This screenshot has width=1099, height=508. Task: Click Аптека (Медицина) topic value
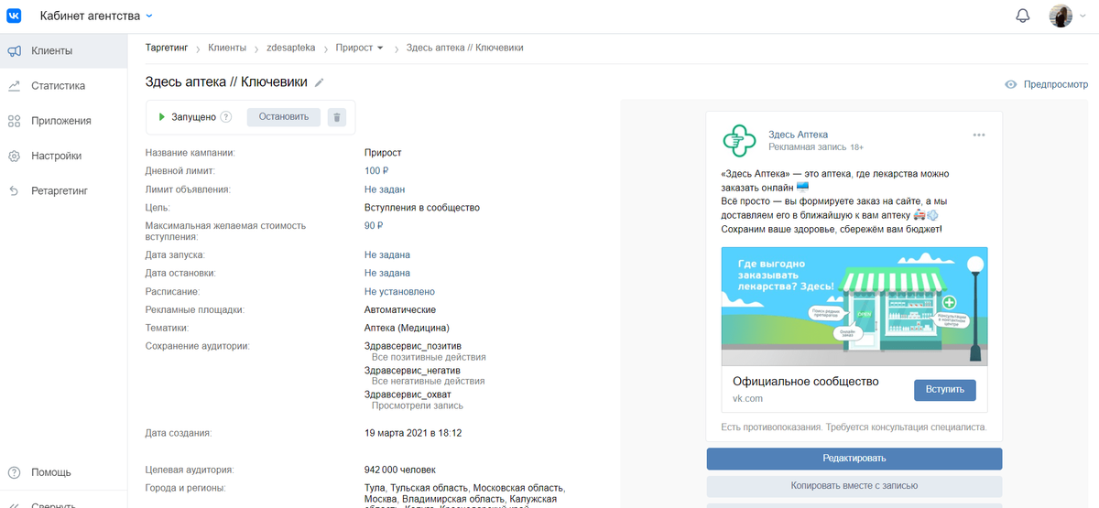[407, 328]
